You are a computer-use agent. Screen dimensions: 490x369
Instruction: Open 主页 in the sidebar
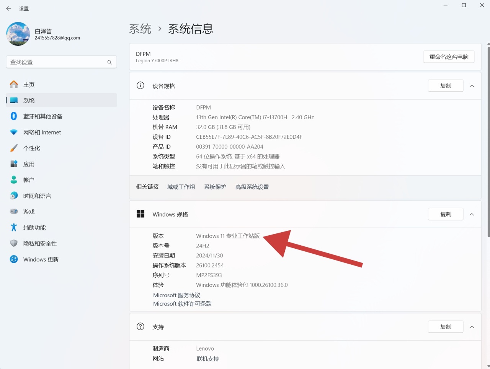click(x=62, y=84)
